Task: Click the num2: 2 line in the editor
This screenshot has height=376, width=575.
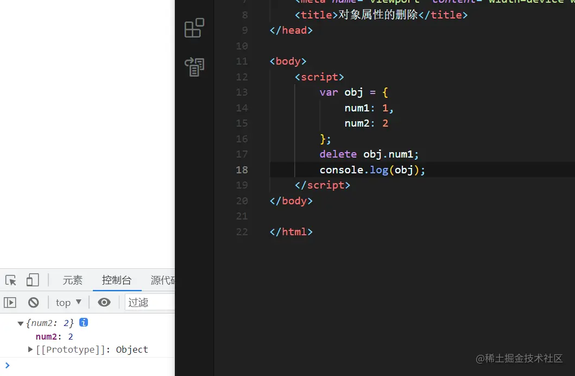Action: (367, 123)
